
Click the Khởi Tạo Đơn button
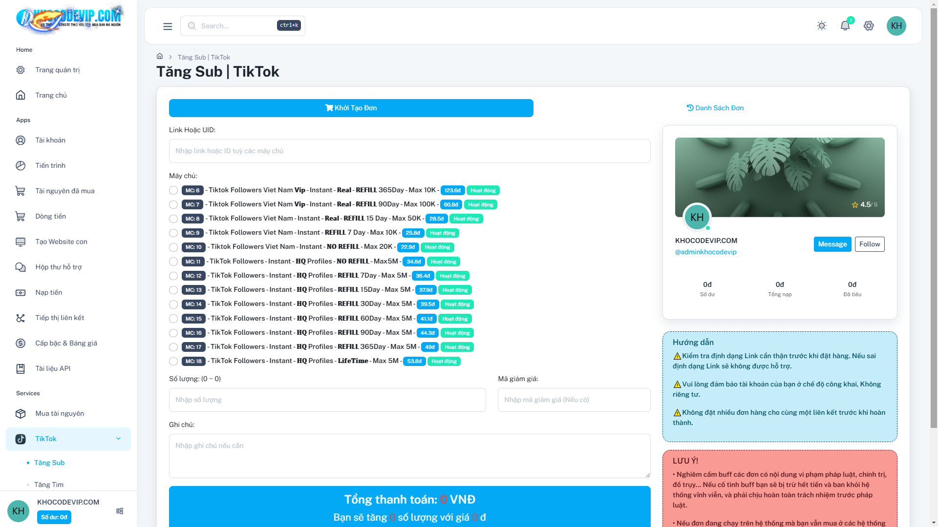pyautogui.click(x=351, y=108)
